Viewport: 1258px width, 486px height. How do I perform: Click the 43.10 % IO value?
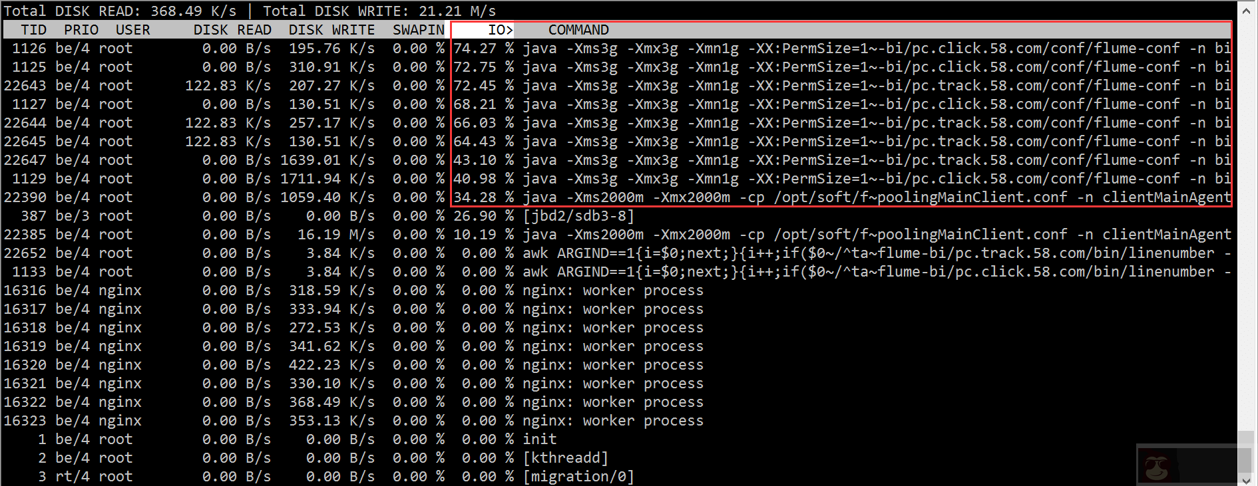(x=484, y=160)
